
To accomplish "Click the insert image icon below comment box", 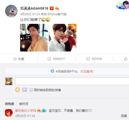I will click(25, 90).
